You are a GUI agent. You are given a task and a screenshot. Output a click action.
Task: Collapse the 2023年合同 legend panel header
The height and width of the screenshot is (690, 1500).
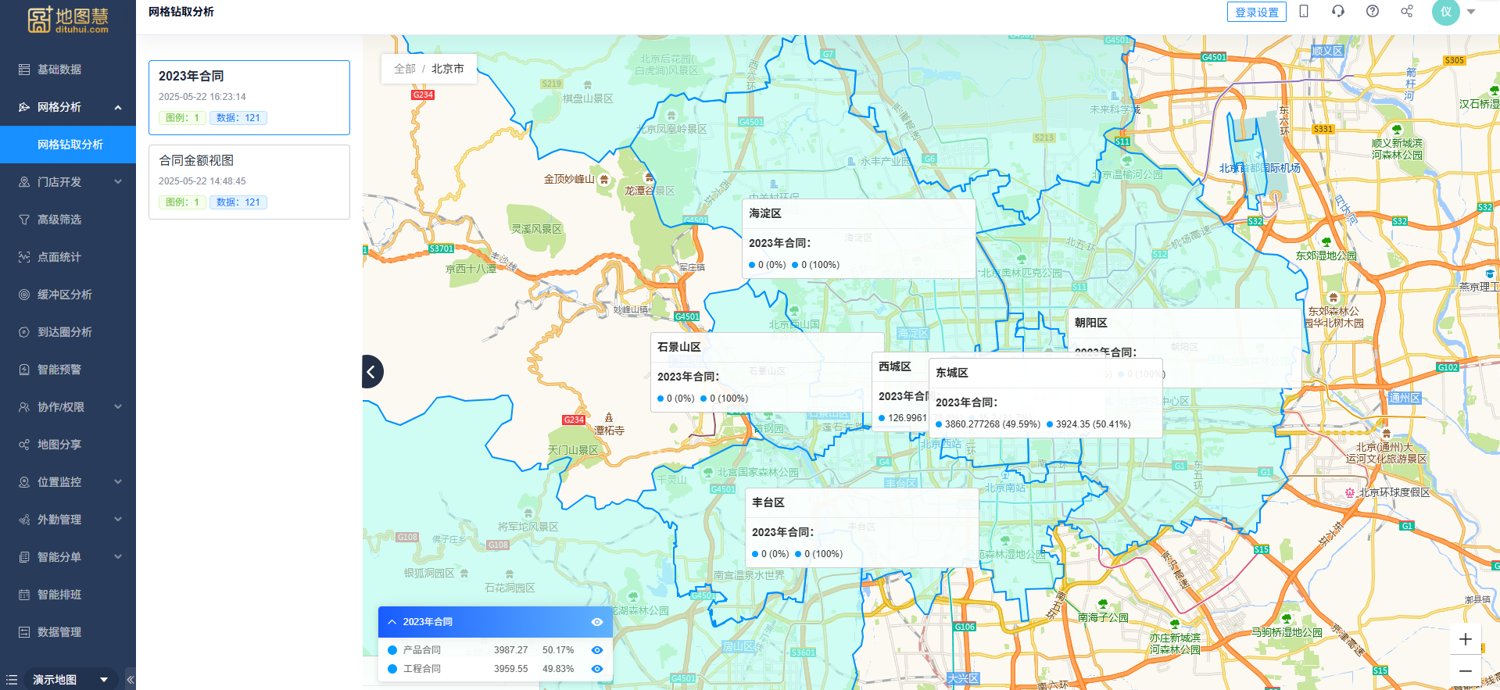[x=392, y=622]
